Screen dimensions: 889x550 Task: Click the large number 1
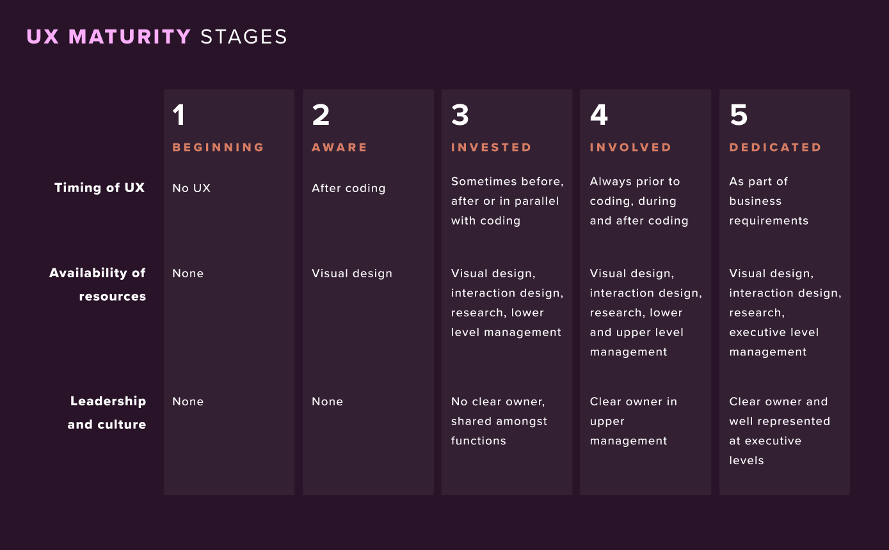pyautogui.click(x=179, y=115)
